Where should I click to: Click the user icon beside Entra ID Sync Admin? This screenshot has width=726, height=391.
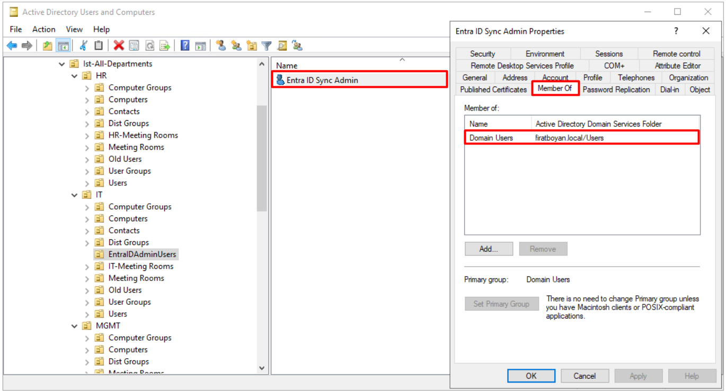pos(280,80)
